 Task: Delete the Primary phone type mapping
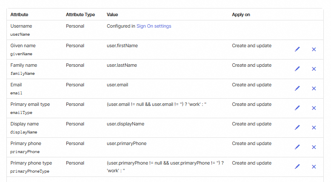[x=314, y=167]
